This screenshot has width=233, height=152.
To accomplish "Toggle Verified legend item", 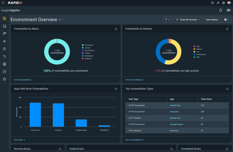I will click(x=86, y=53).
